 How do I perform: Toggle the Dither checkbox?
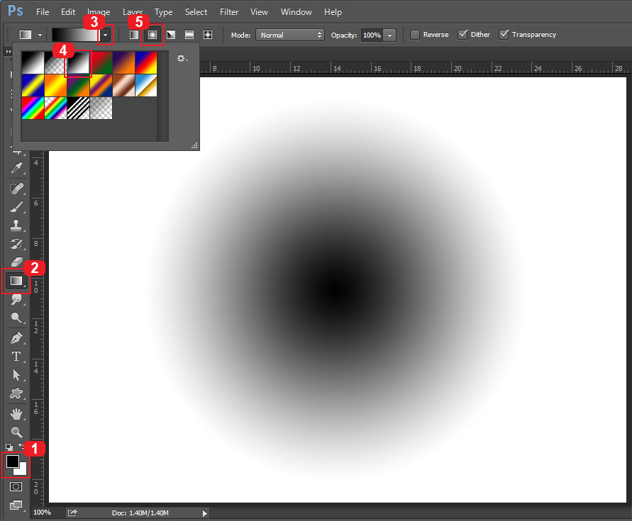[x=462, y=35]
